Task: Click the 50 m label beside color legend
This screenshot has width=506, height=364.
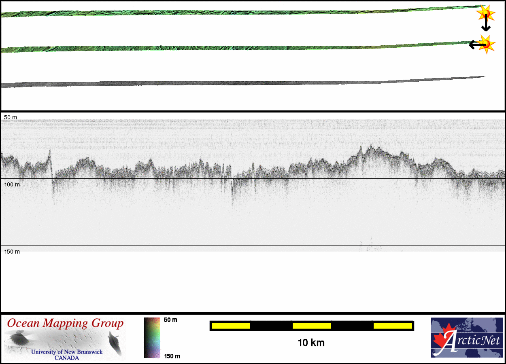Action: click(x=170, y=320)
